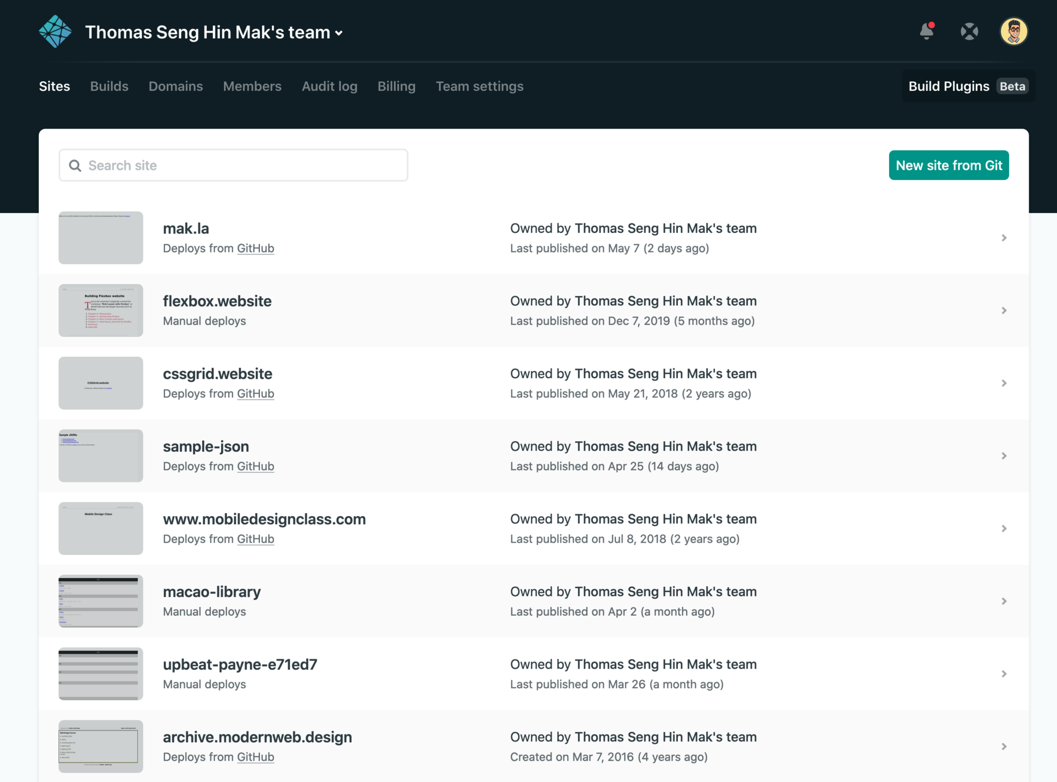Follow GitHub link under archive.modernweb.design
The image size is (1057, 782).
pyautogui.click(x=256, y=757)
